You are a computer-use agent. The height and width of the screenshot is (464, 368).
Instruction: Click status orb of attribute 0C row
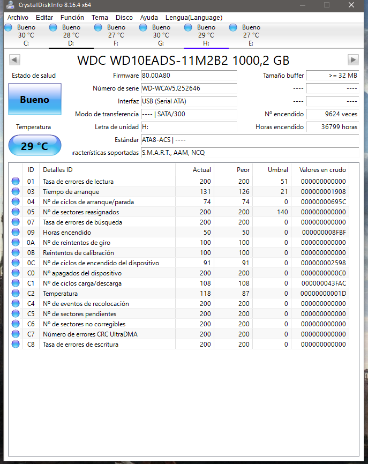click(16, 263)
